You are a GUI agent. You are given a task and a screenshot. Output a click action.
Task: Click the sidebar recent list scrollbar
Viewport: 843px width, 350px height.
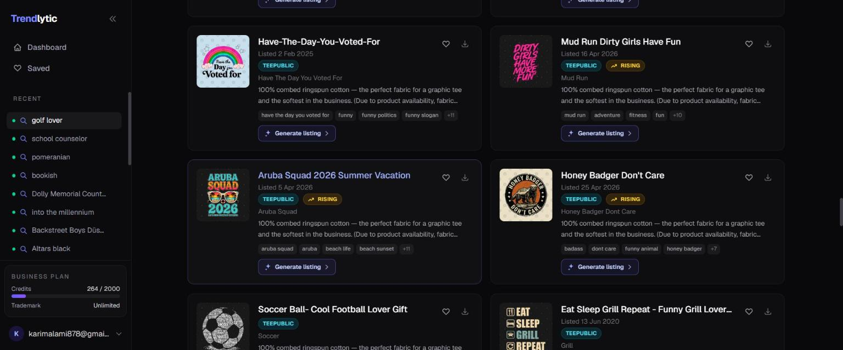130,129
